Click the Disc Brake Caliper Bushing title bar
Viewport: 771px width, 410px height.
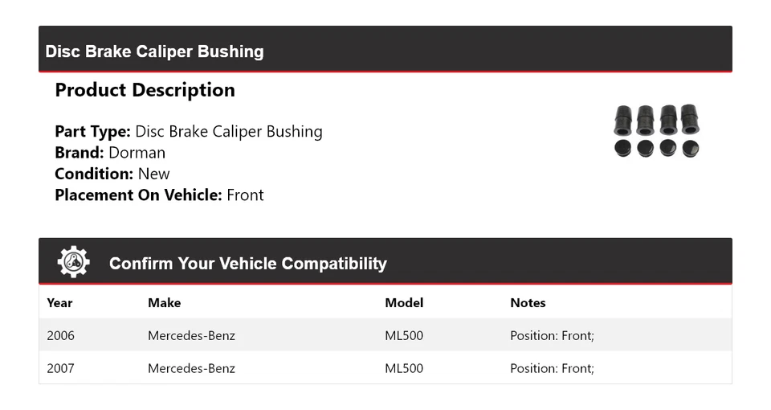pyautogui.click(x=154, y=51)
